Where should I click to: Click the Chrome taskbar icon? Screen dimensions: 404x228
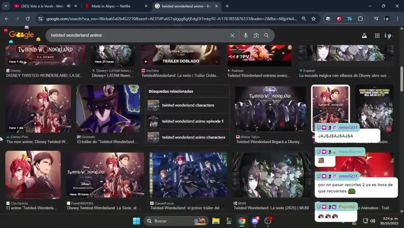pos(242,221)
